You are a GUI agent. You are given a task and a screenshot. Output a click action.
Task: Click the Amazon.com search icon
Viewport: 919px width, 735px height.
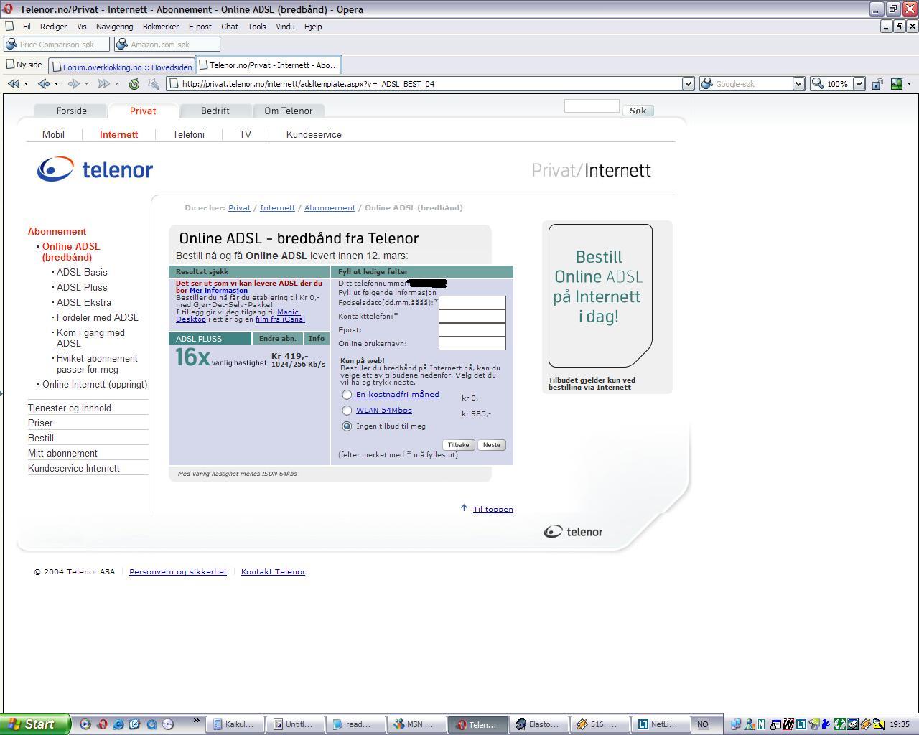[122, 45]
